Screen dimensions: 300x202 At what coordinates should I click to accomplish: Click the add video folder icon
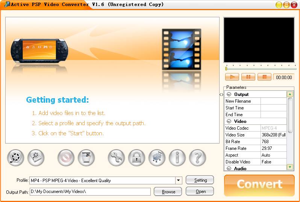pos(36,158)
